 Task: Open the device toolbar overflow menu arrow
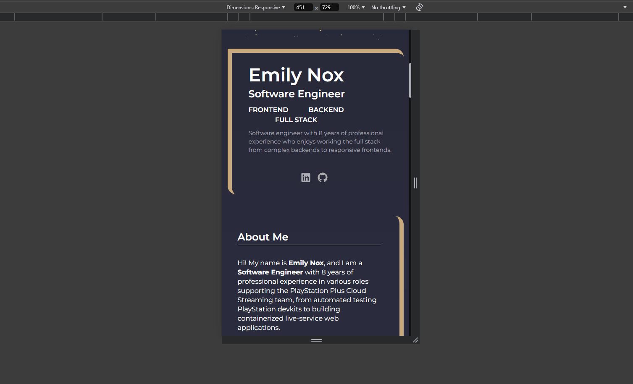(x=625, y=7)
